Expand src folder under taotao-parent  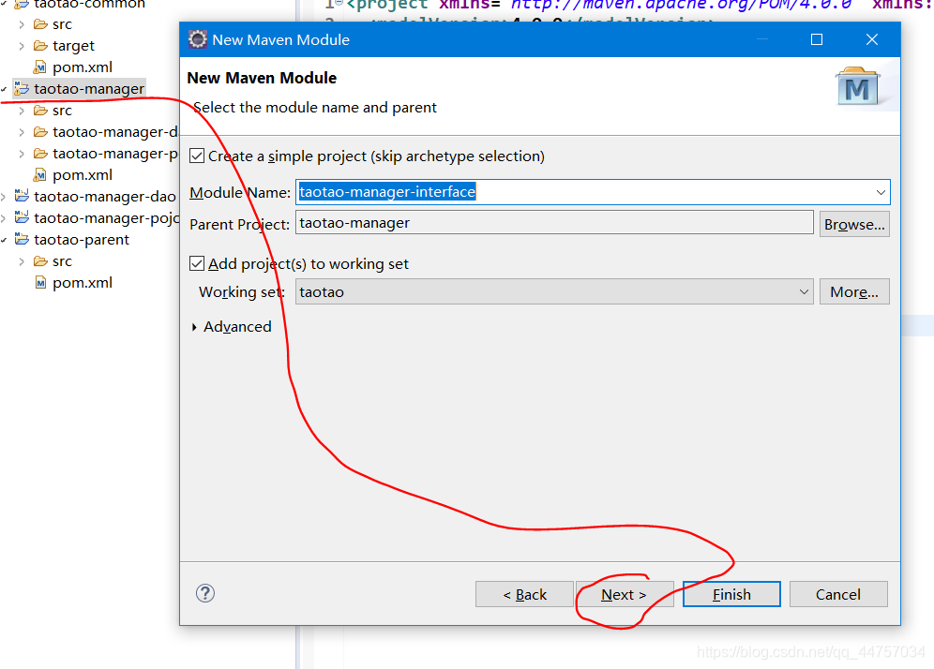22,261
